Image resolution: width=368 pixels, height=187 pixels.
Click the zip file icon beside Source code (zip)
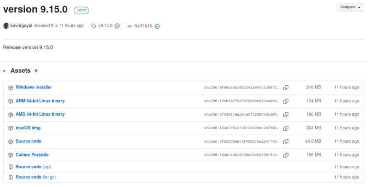click(x=11, y=167)
